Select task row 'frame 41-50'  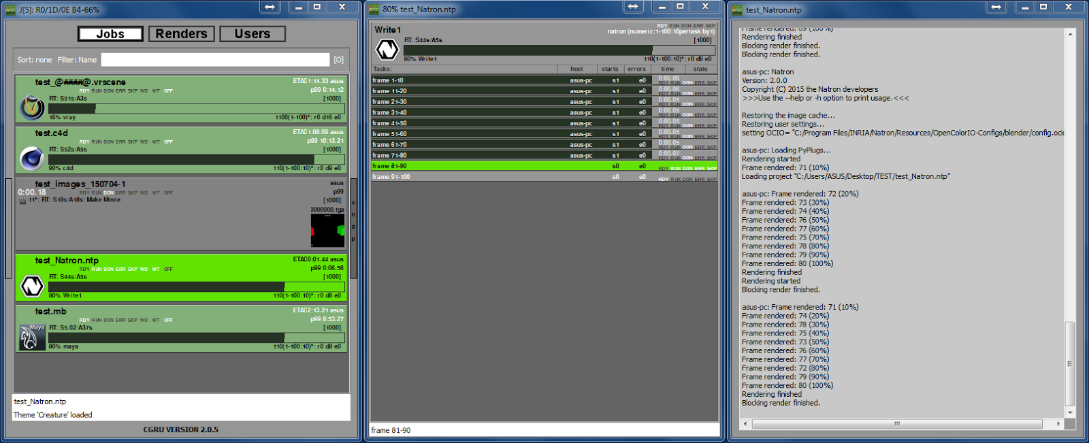544,123
